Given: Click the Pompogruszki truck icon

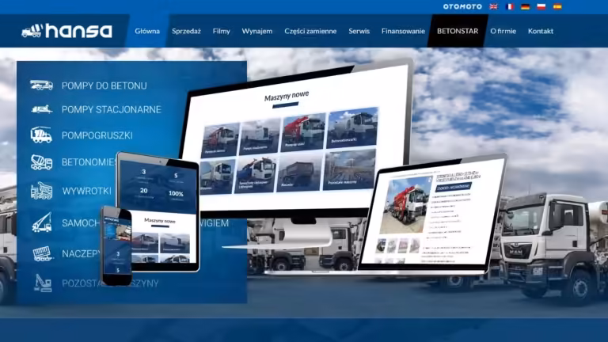Looking at the screenshot, I should coord(41,135).
